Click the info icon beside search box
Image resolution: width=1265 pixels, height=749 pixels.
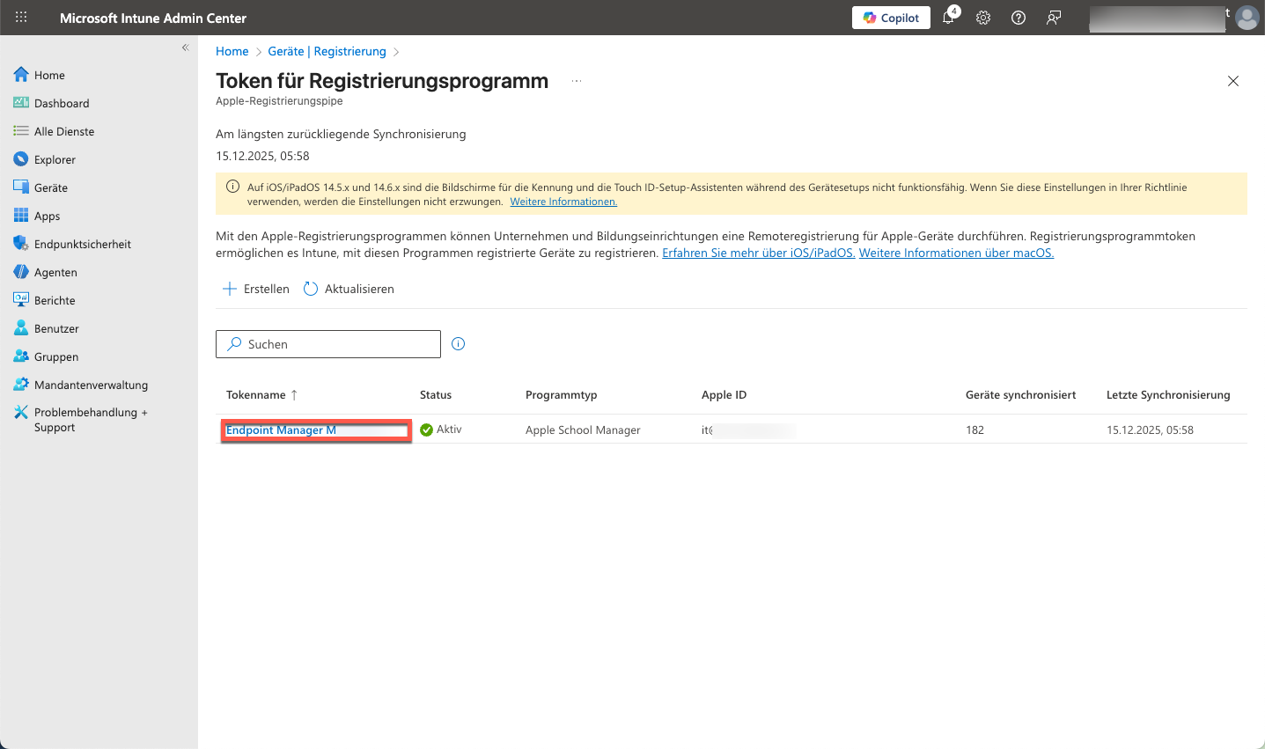coord(458,344)
